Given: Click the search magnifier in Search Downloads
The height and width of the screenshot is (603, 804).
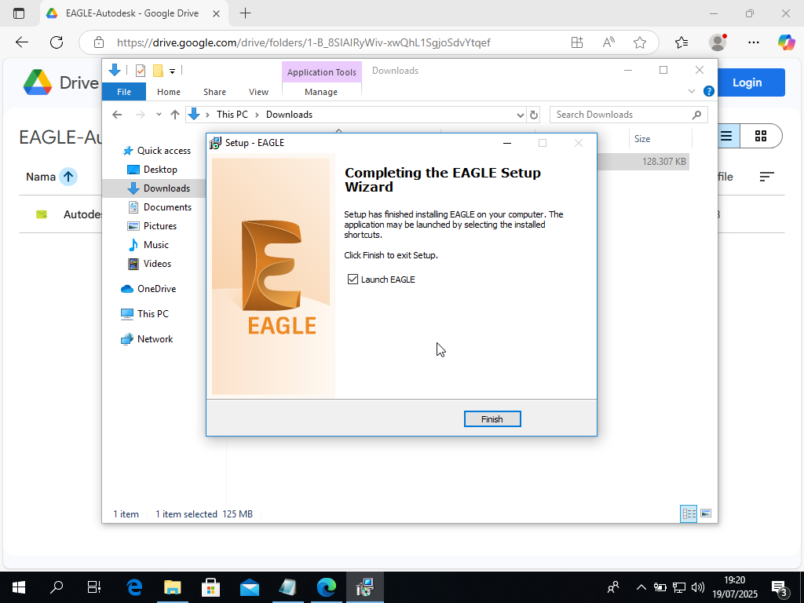Looking at the screenshot, I should 696,115.
